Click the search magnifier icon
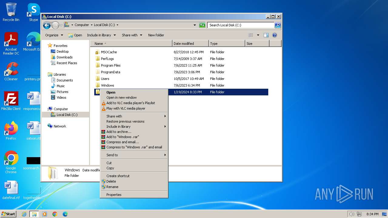Screen dimensions: 388x218 tap(277, 25)
